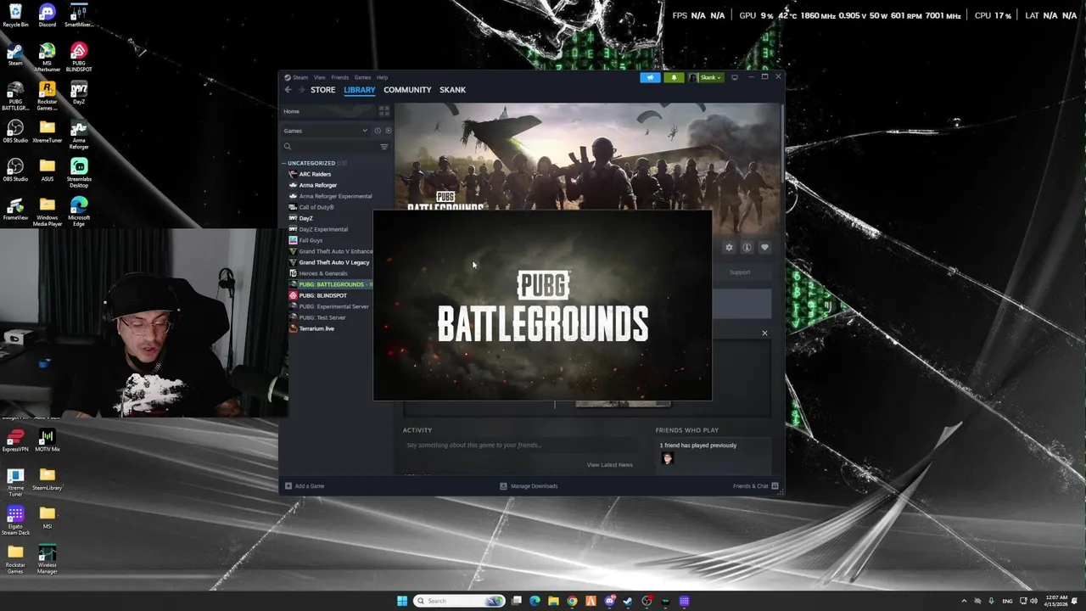Open LIBRARY tab
Image resolution: width=1086 pixels, height=611 pixels.
359,90
